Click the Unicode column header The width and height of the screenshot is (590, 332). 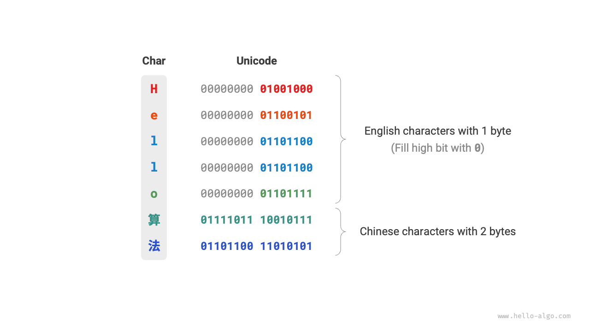[x=257, y=61]
